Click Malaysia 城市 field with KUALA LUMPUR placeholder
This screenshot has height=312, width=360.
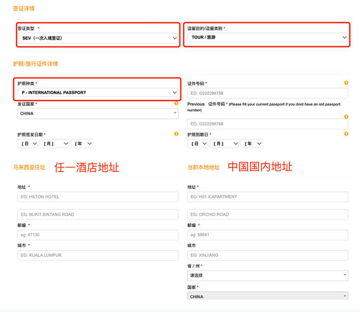pos(98,255)
